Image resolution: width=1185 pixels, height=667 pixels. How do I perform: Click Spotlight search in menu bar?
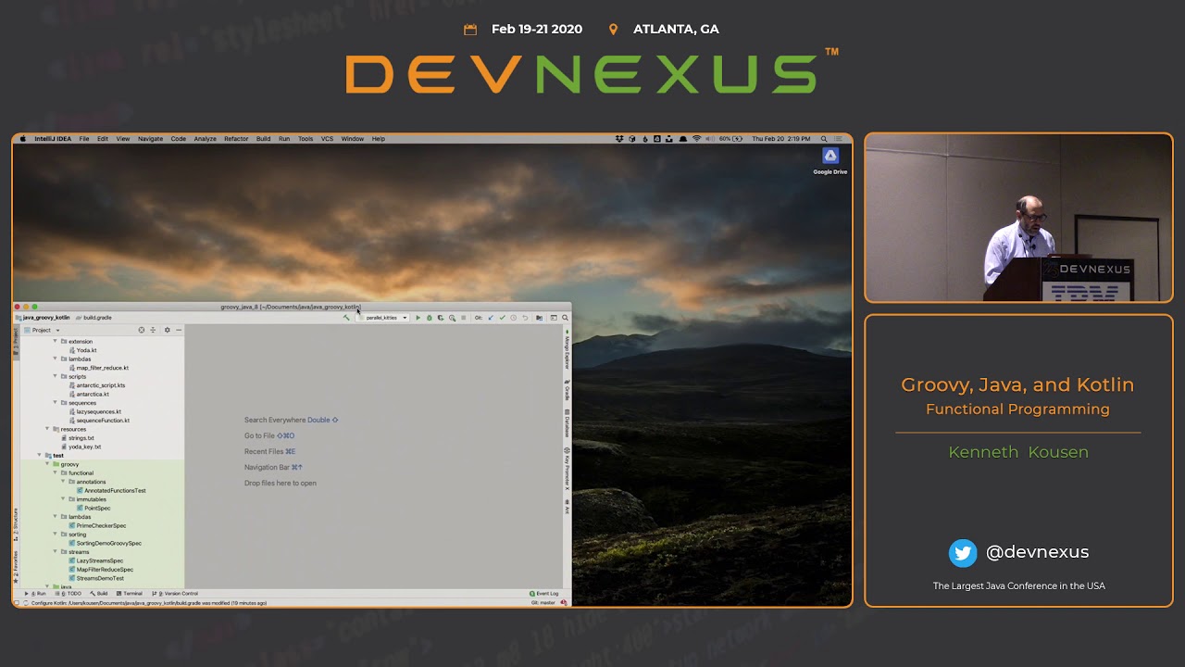coord(824,139)
